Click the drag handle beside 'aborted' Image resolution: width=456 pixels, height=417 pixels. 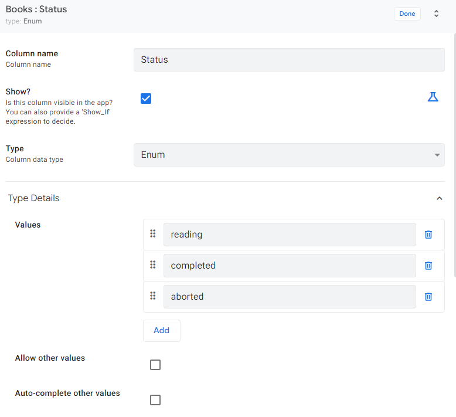pyautogui.click(x=153, y=296)
